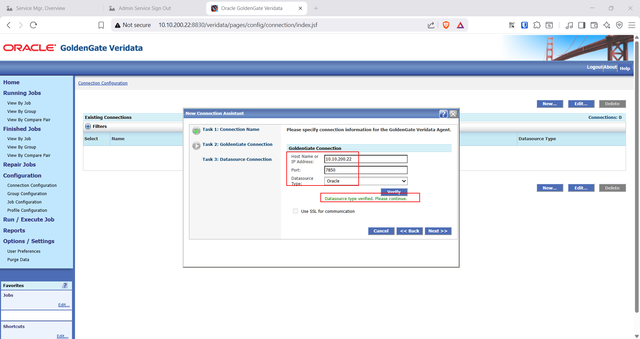Image resolution: width=640 pixels, height=339 pixels.
Task: Click the Task 2 step arrow icon
Action: [x=196, y=146]
